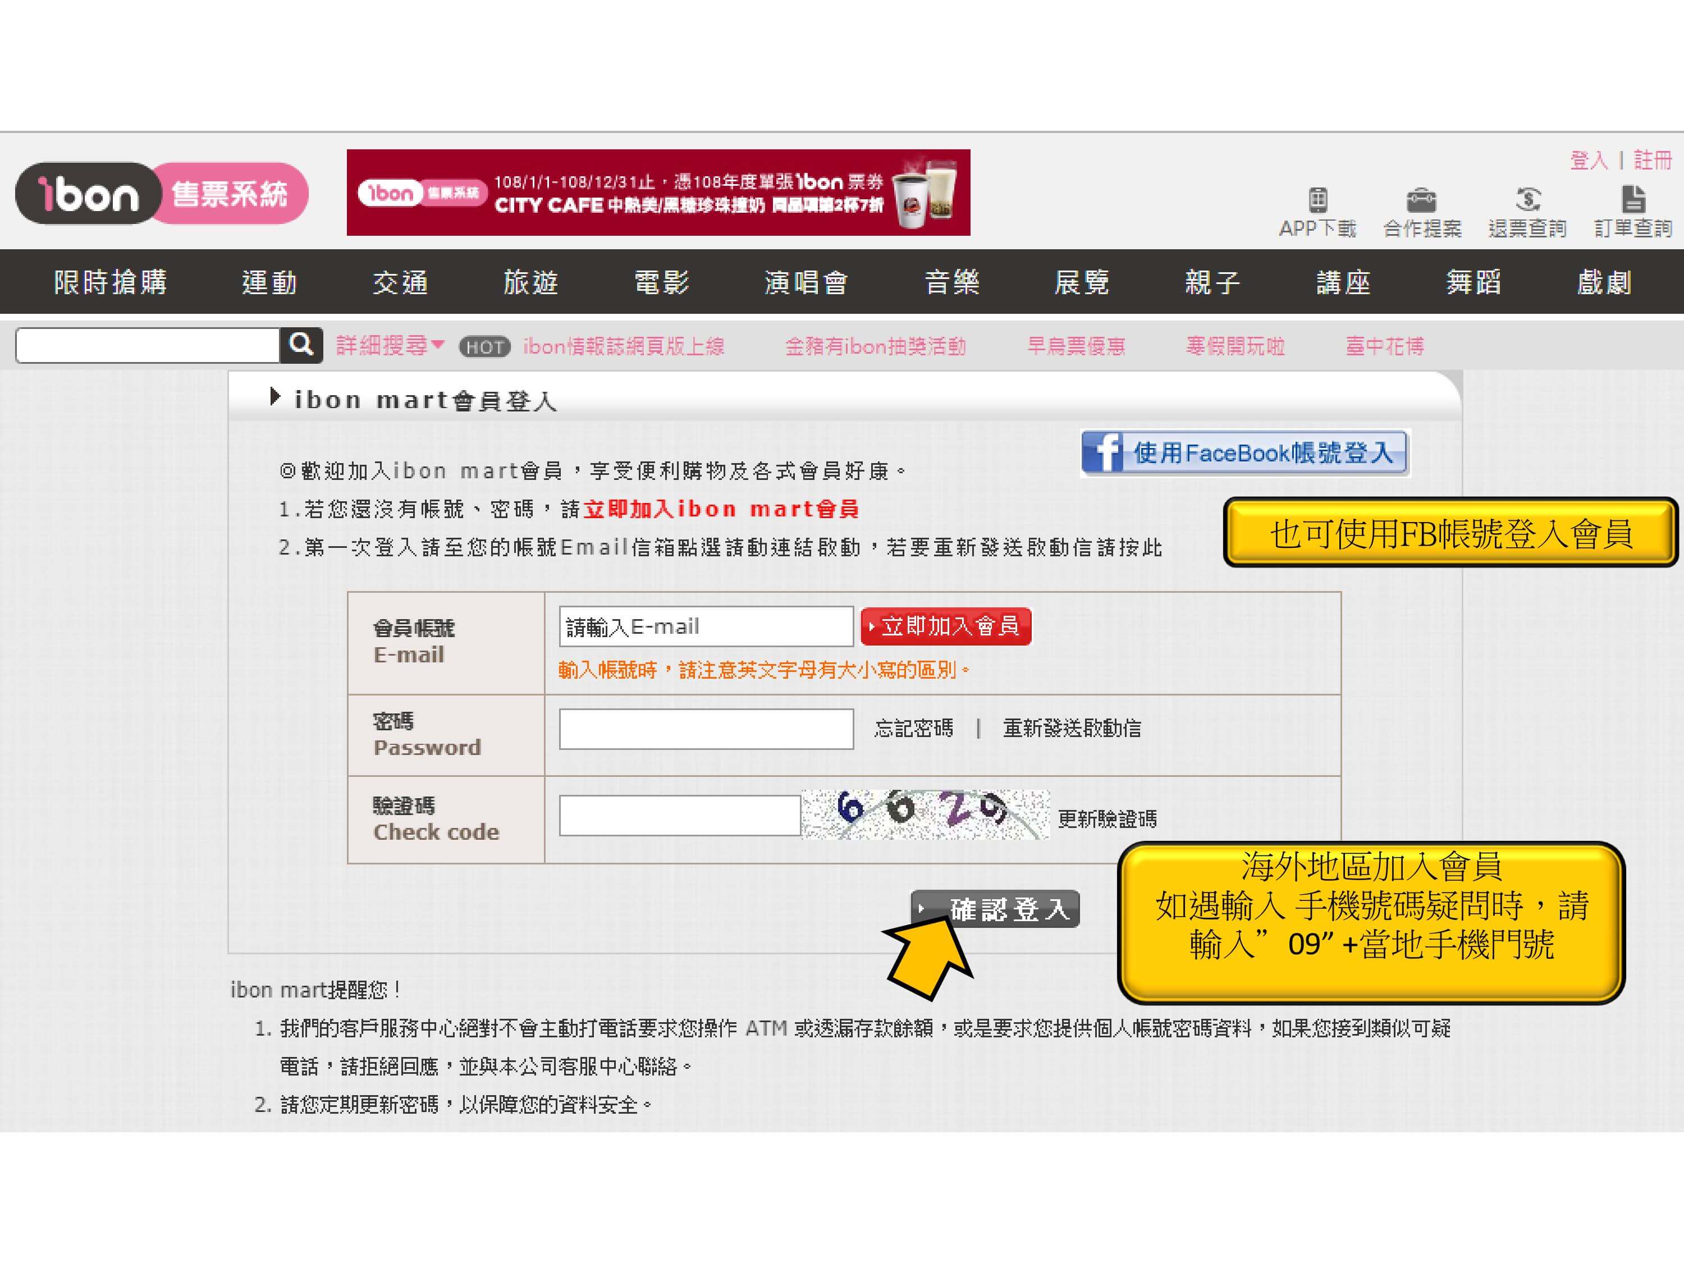Screen dimensions: 1684x1263
Task: Open 寒假開玩啦 link
Action: (x=1235, y=347)
